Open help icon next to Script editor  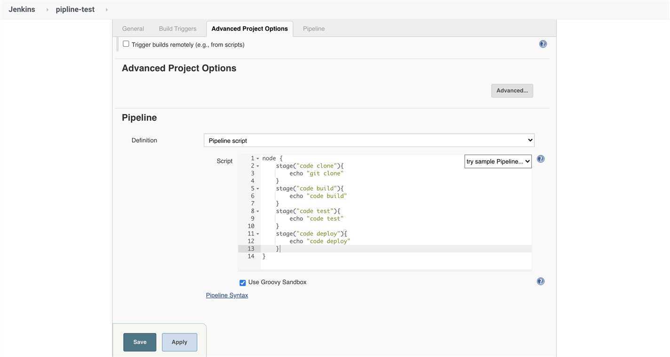point(541,159)
